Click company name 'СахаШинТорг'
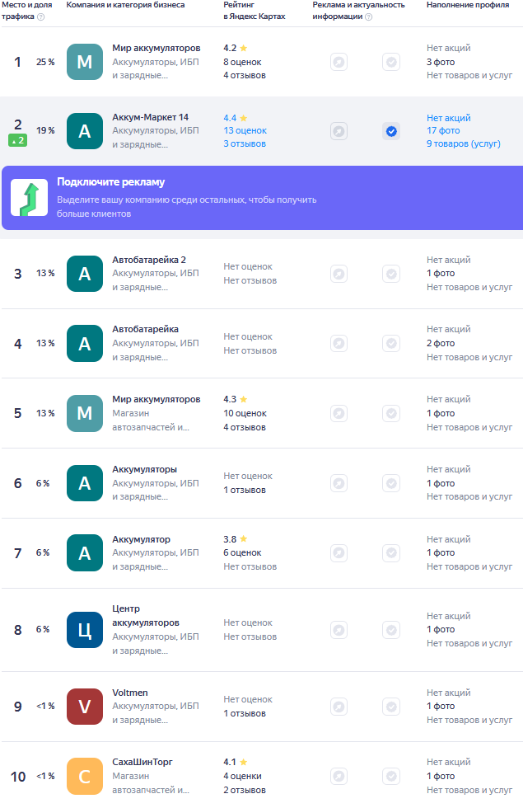The width and height of the screenshot is (523, 808). coord(142,762)
